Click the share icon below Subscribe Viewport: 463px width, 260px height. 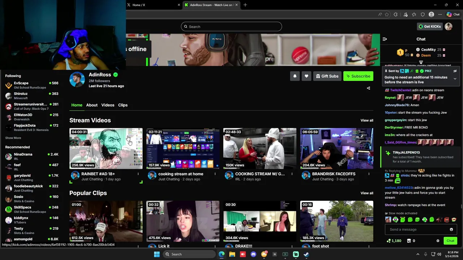click(x=368, y=88)
